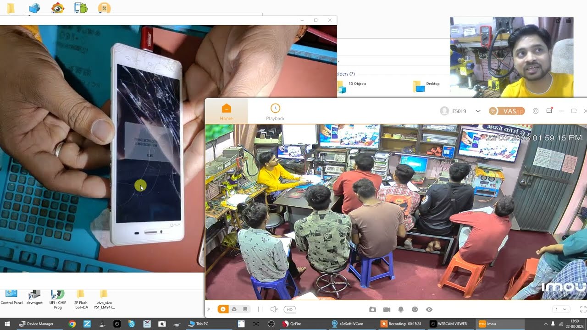Open the SP Flash Tool+DA folder
Viewport: 587px width, 330px height.
click(81, 299)
